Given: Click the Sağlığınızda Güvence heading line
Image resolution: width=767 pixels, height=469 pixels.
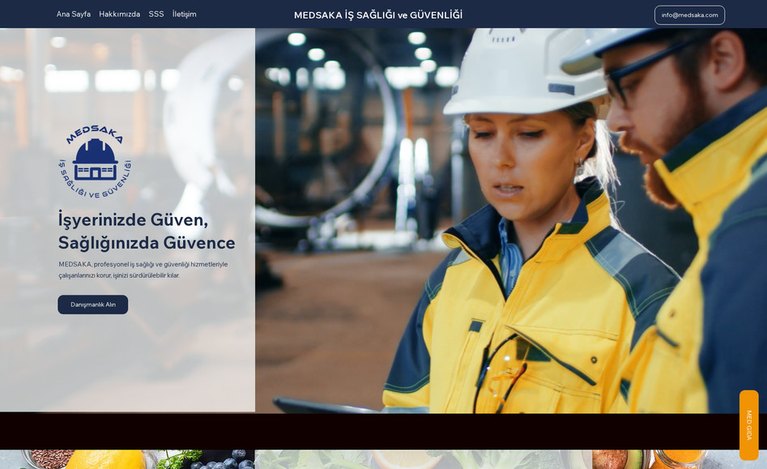Looking at the screenshot, I should (x=147, y=242).
